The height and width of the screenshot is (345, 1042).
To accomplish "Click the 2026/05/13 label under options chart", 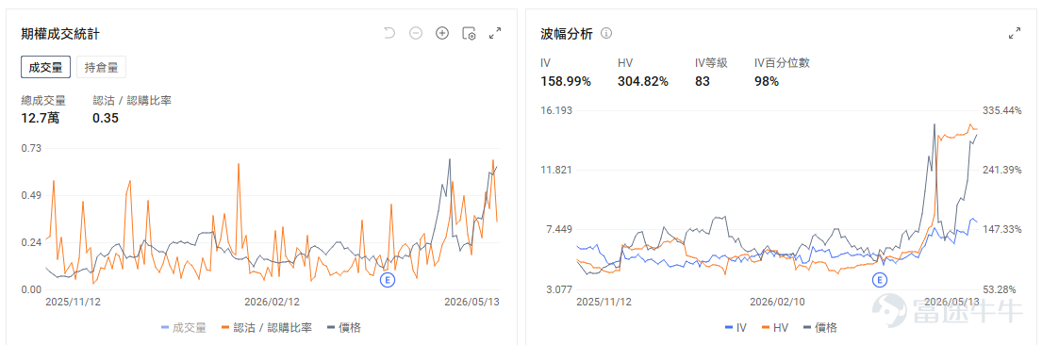I will pos(471,301).
